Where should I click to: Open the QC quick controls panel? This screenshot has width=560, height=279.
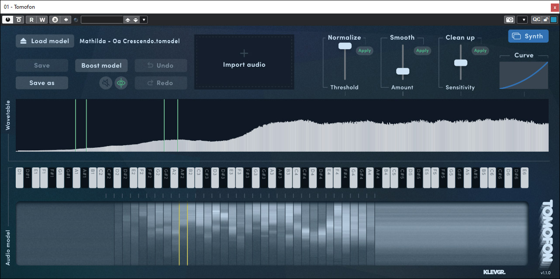[x=536, y=20]
